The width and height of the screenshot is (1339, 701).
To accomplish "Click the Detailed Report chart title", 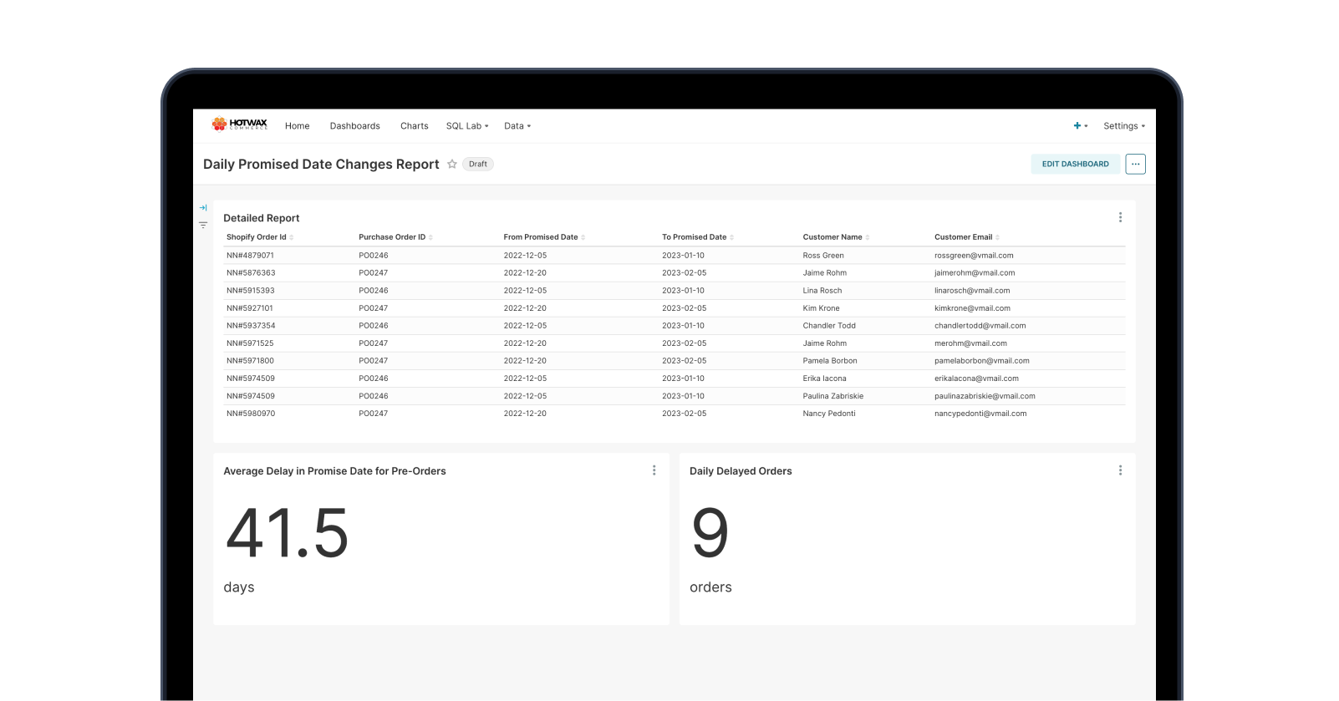I will tap(262, 218).
